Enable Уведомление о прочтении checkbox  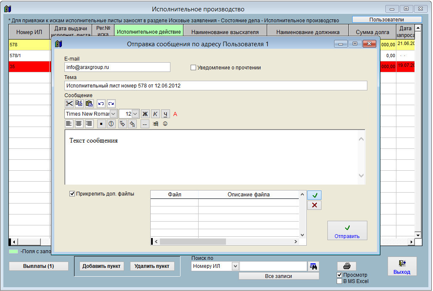[194, 68]
